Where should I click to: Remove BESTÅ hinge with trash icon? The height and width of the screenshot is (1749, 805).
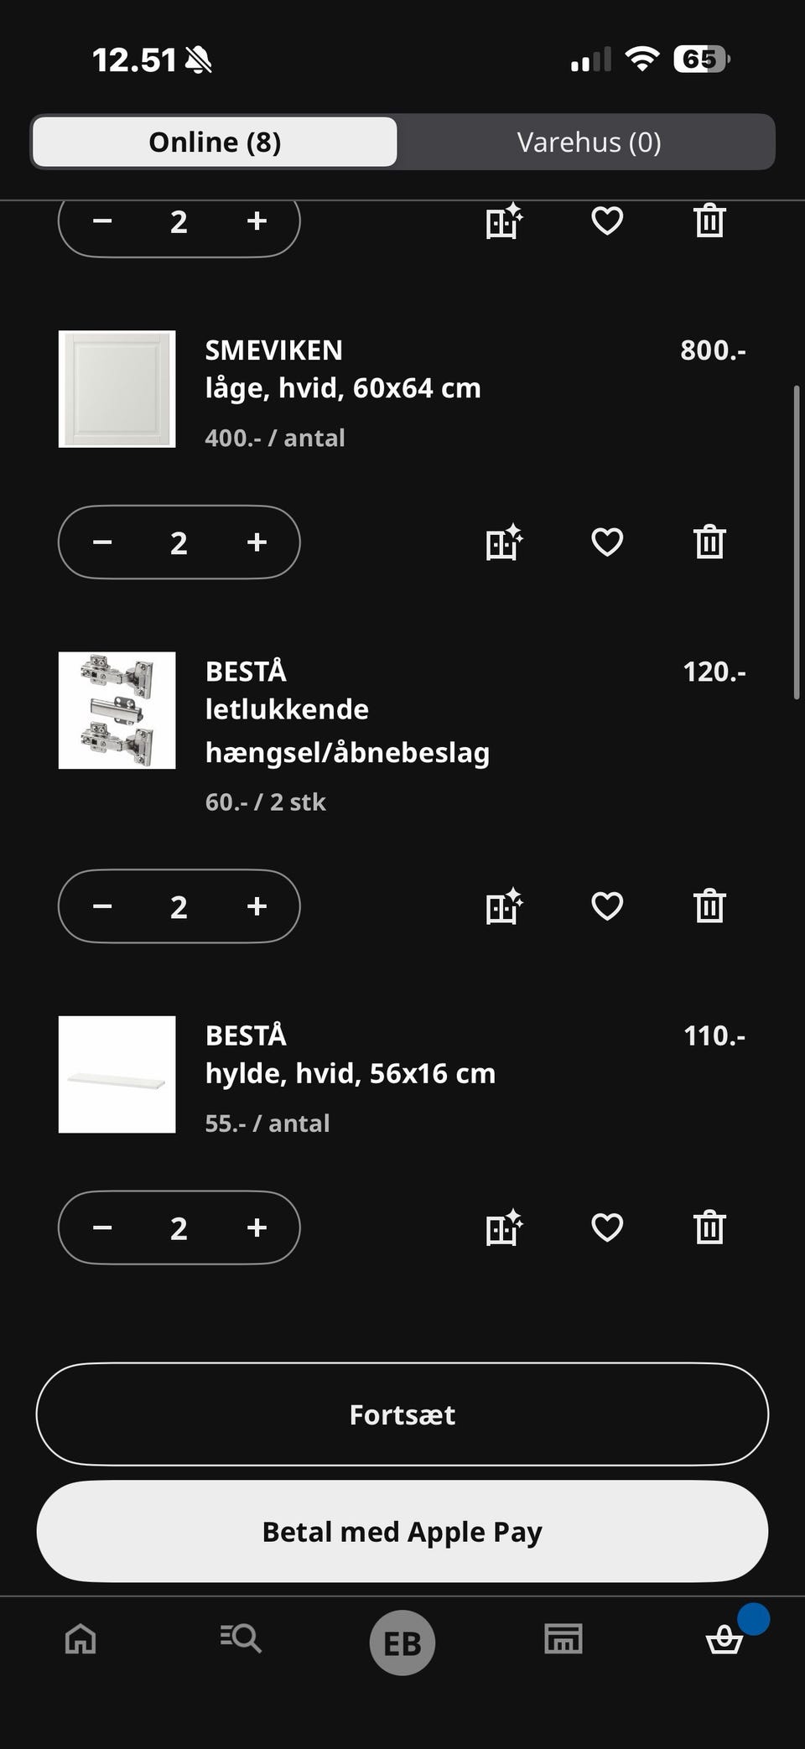(709, 906)
